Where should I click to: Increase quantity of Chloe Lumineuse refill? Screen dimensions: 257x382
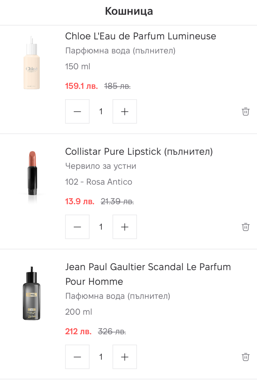[x=125, y=111]
